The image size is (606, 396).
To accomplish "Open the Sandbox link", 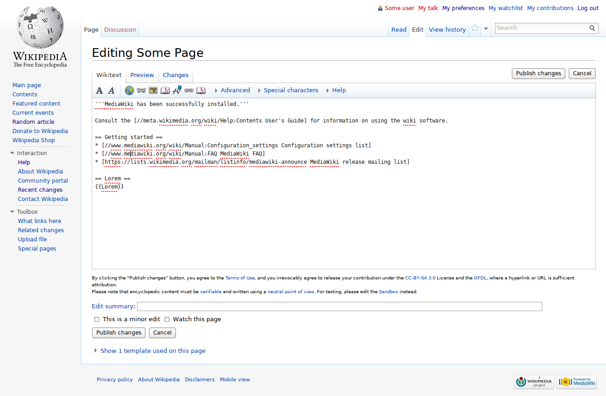I will tap(389, 292).
